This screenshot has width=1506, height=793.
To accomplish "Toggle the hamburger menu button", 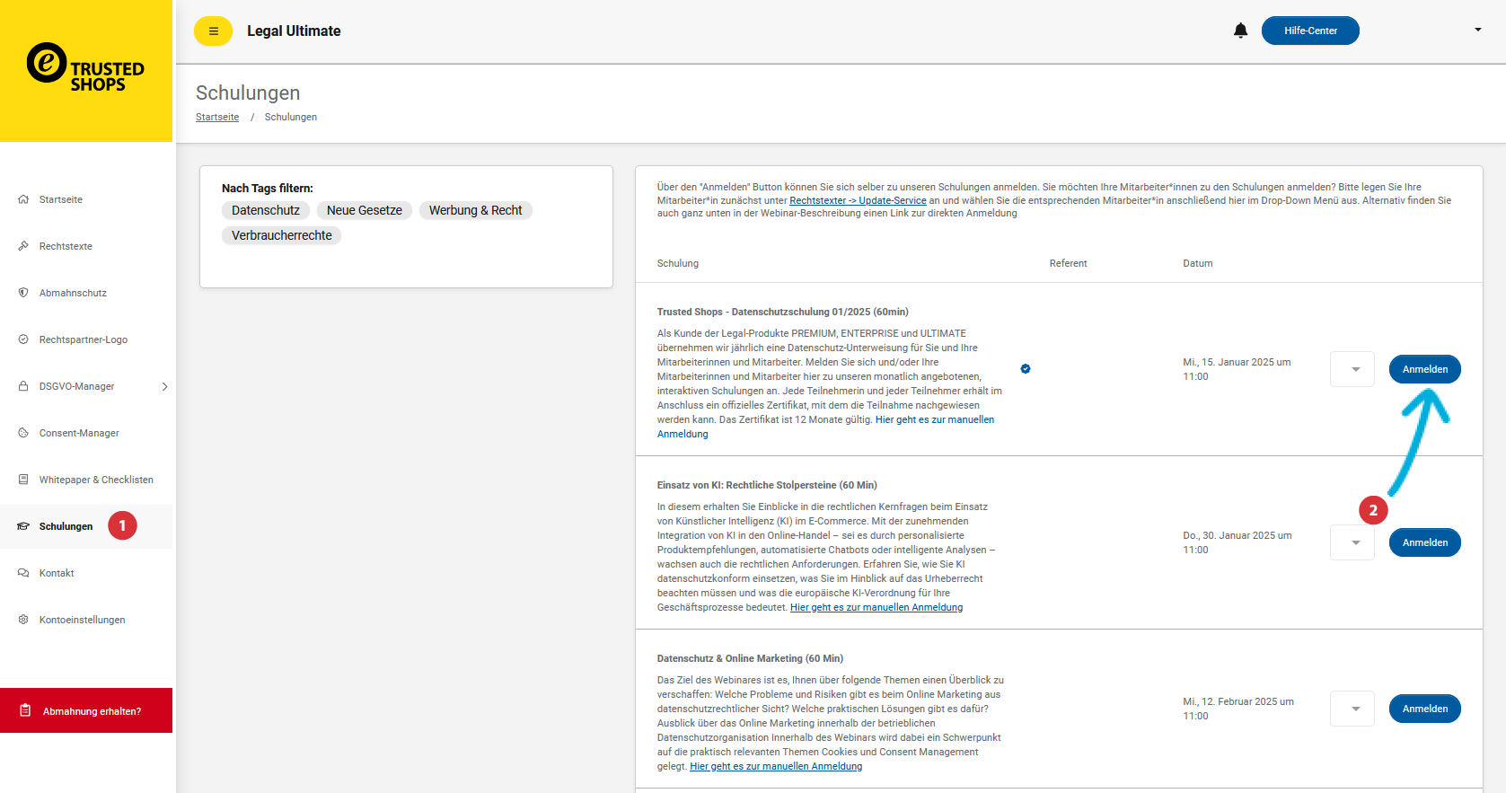I will tap(213, 31).
